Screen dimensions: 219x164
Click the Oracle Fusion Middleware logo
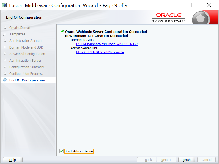[x=168, y=18]
